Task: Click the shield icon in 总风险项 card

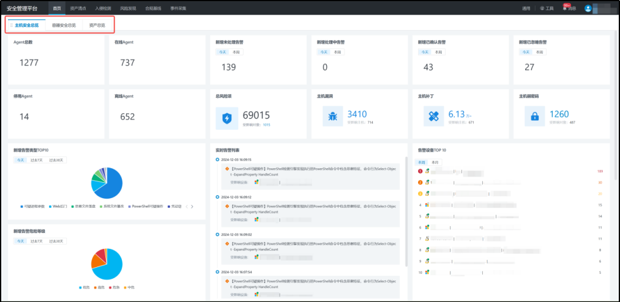Action: [226, 117]
